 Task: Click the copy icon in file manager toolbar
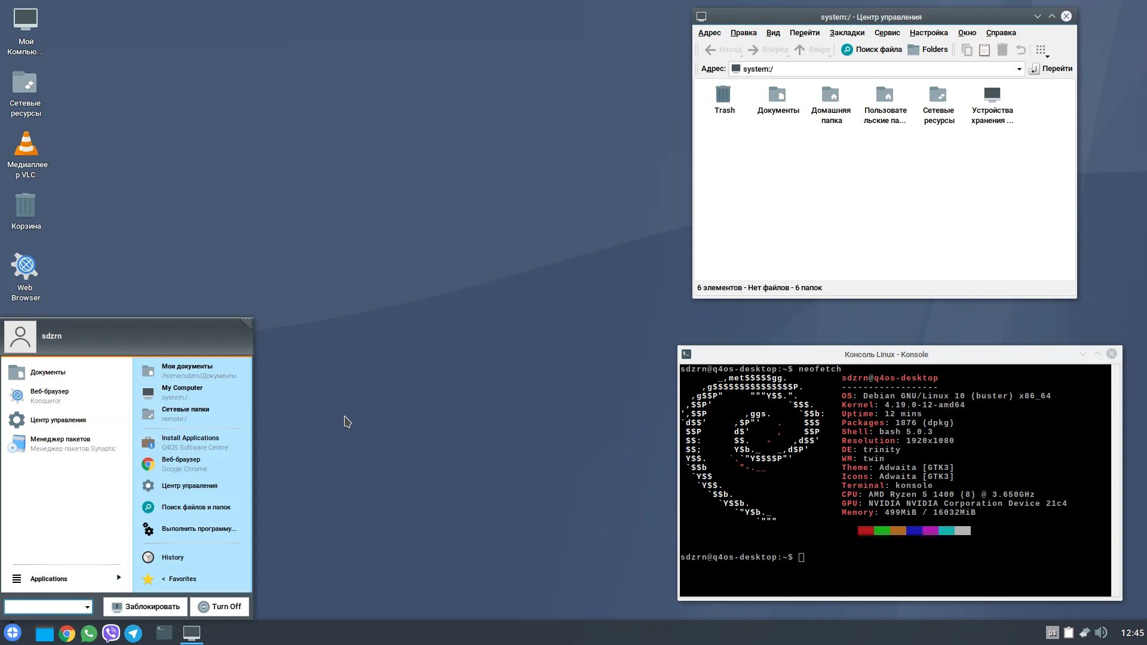click(x=967, y=50)
